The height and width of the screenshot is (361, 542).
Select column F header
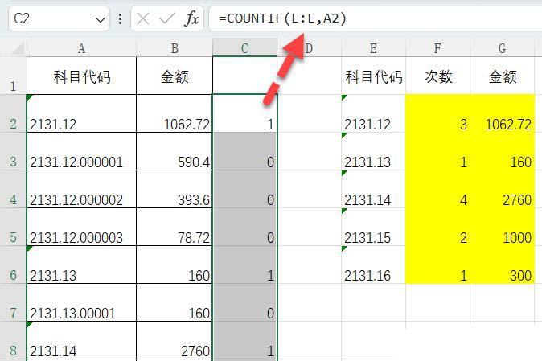(438, 48)
